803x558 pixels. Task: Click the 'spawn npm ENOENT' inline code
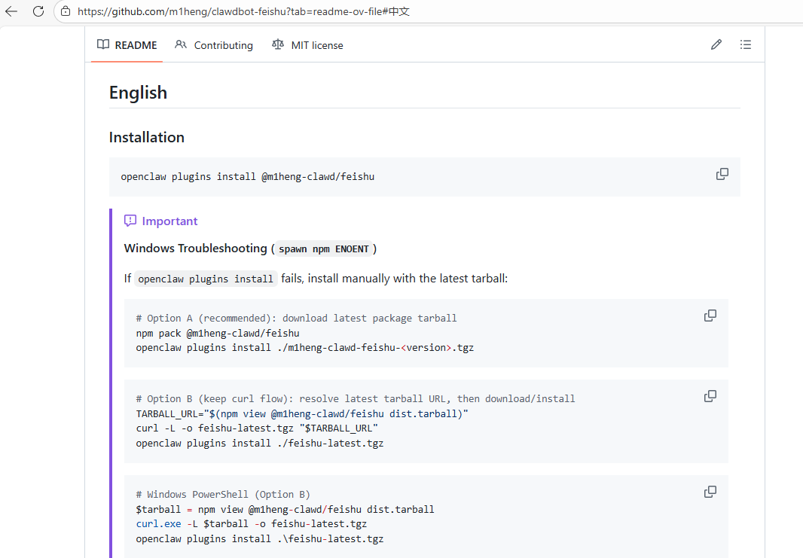(324, 249)
